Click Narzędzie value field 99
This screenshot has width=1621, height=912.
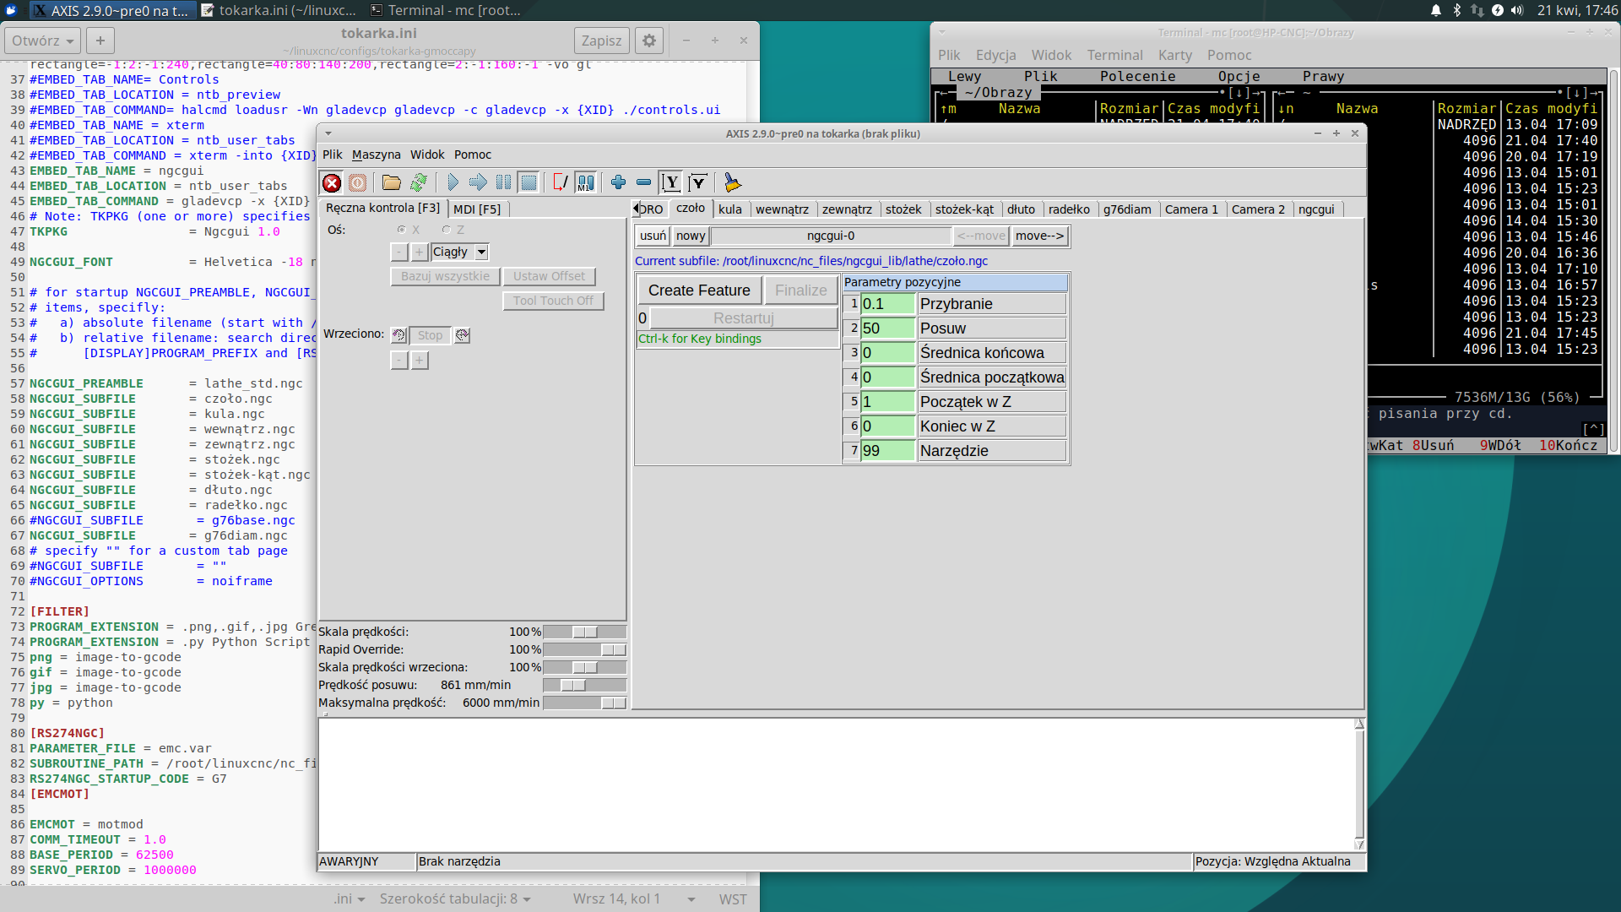887,451
